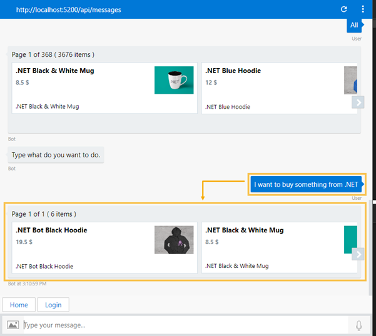Focus the Type your message field

[186, 325]
